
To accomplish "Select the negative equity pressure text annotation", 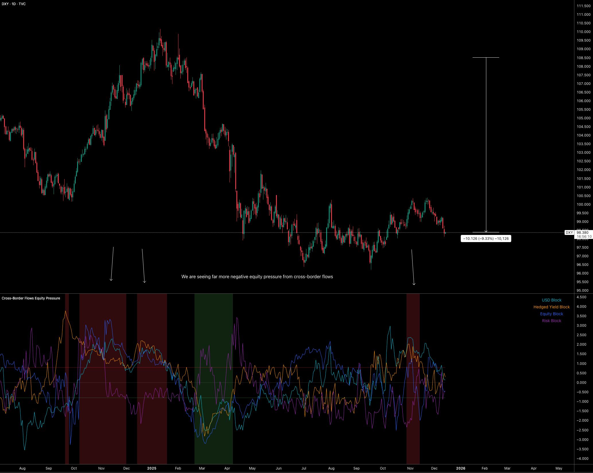I will 257,277.
